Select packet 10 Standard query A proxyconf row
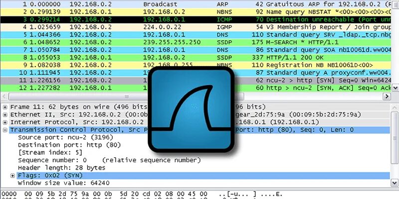Image resolution: width=399 pixels, height=199 pixels. tap(196, 73)
